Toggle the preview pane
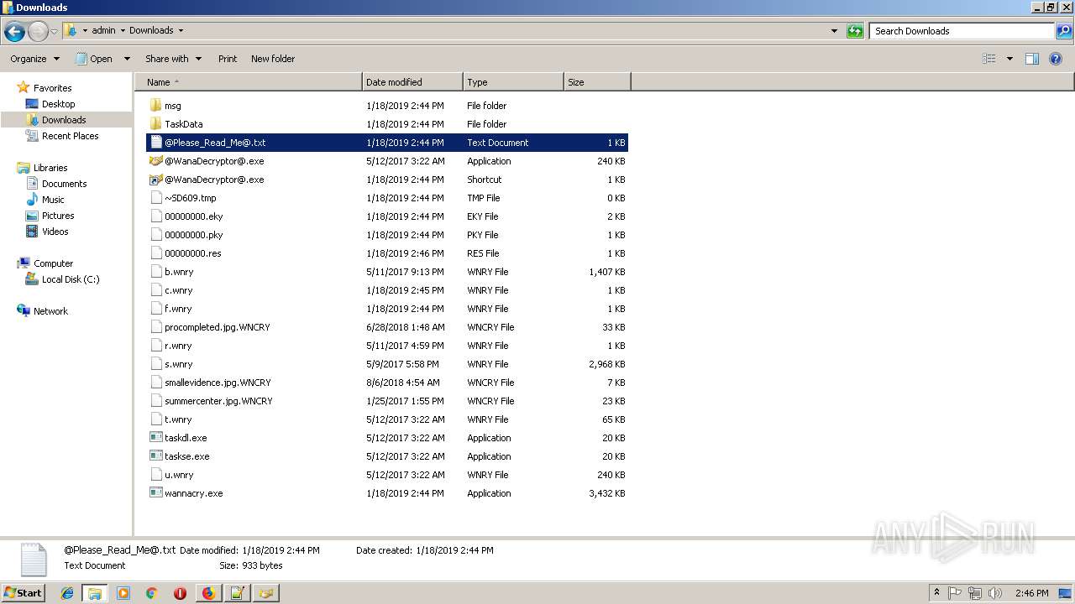Viewport: 1075px width, 604px height. [1032, 59]
